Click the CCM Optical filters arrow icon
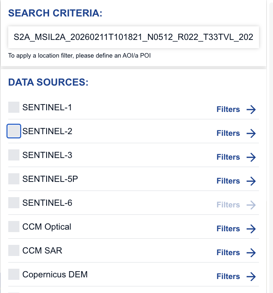Viewport: 273px width, 293px height. coord(251,229)
